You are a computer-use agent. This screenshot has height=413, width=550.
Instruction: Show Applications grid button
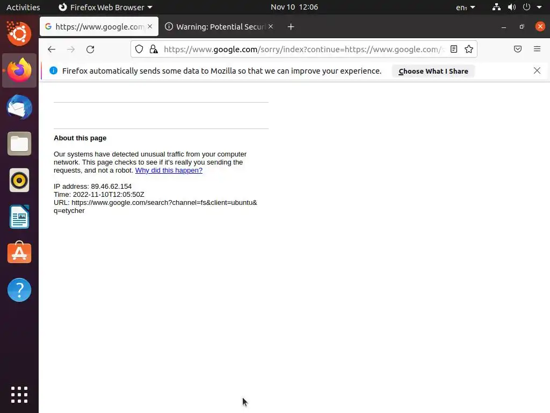(19, 395)
